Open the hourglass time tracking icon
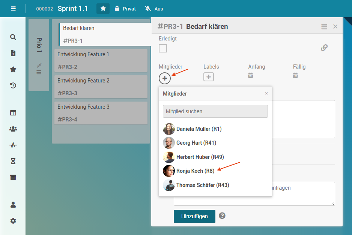 (x=13, y=161)
